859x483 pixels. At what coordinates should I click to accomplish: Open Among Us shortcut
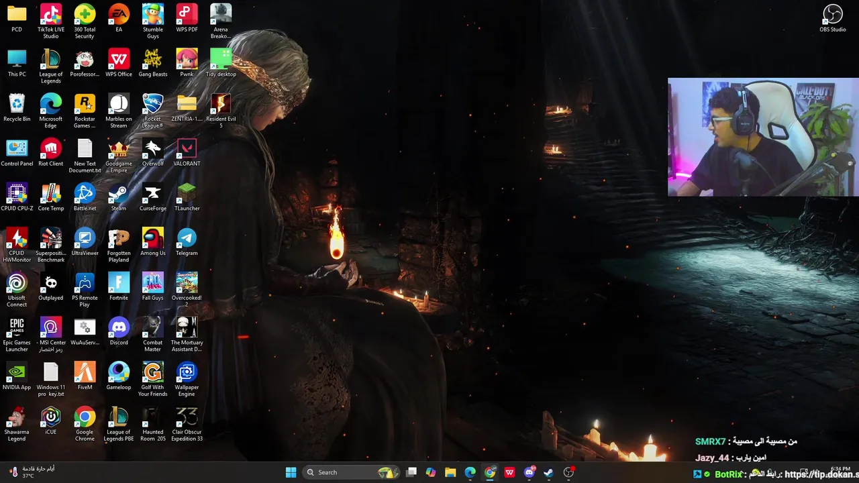153,242
